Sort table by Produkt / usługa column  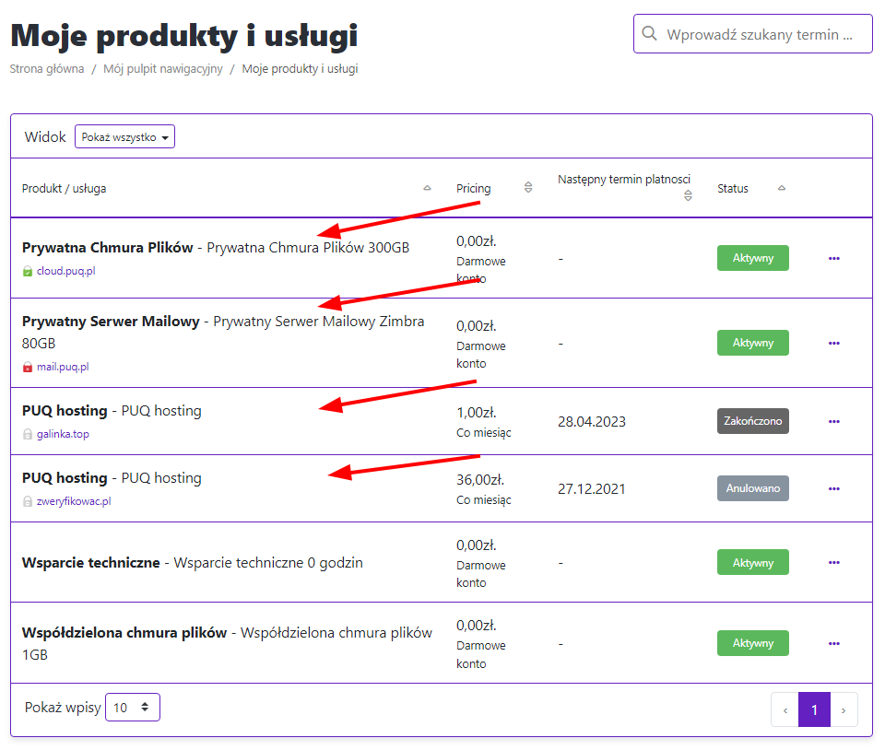[64, 189]
